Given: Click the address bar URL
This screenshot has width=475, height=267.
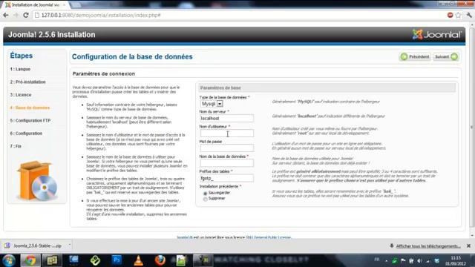Looking at the screenshot, I should [101, 15].
